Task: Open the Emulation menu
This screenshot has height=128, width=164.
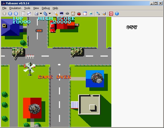Action: [x=15, y=8]
